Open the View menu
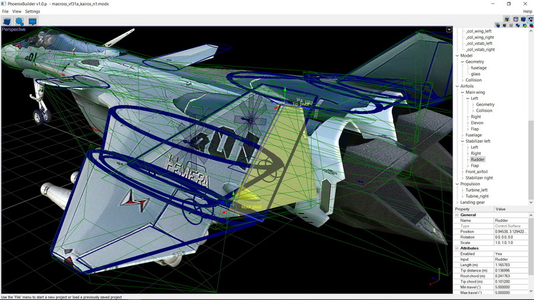The width and height of the screenshot is (534, 300). pos(17,11)
